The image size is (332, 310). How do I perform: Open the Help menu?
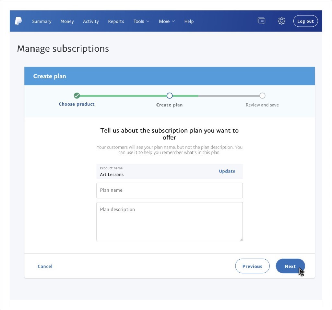tap(189, 21)
